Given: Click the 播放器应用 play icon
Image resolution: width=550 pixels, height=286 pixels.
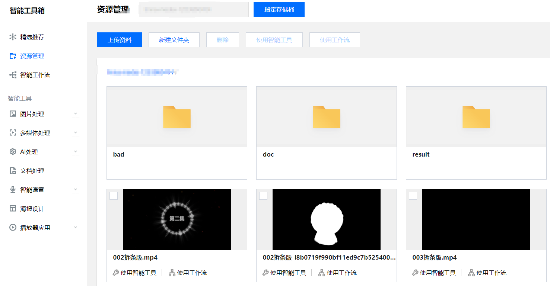Looking at the screenshot, I should [x=13, y=228].
